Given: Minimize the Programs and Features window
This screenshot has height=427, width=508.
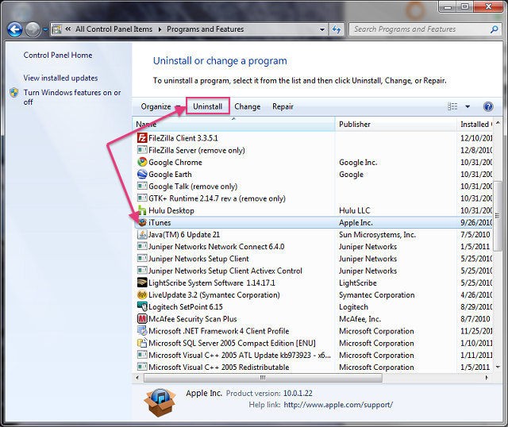Looking at the screenshot, I should [448, 7].
